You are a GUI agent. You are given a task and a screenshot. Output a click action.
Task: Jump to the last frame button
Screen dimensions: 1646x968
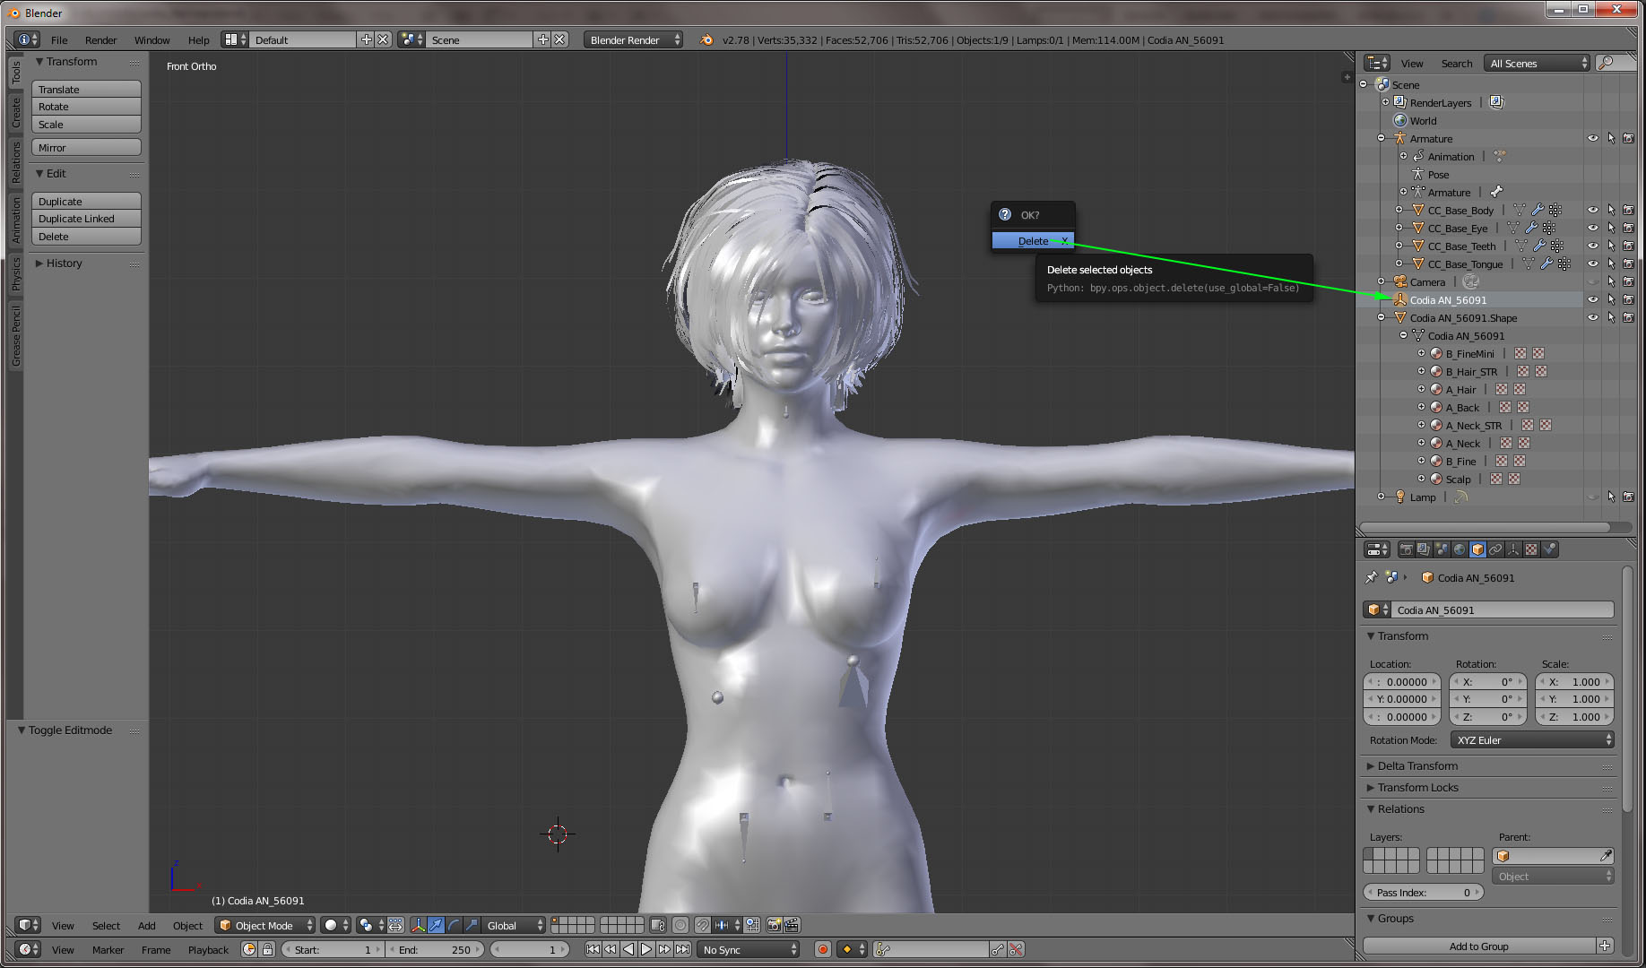(683, 949)
